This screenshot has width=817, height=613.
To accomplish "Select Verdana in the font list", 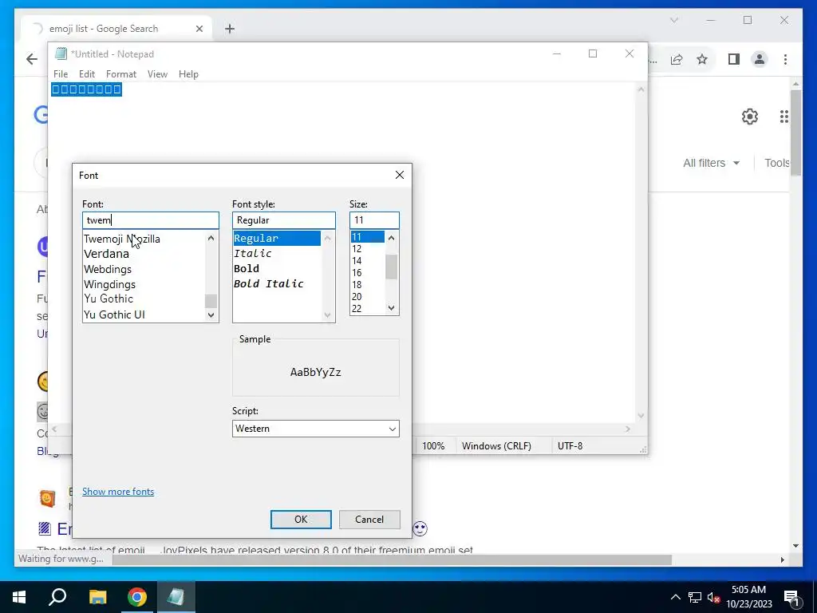I will tap(106, 254).
